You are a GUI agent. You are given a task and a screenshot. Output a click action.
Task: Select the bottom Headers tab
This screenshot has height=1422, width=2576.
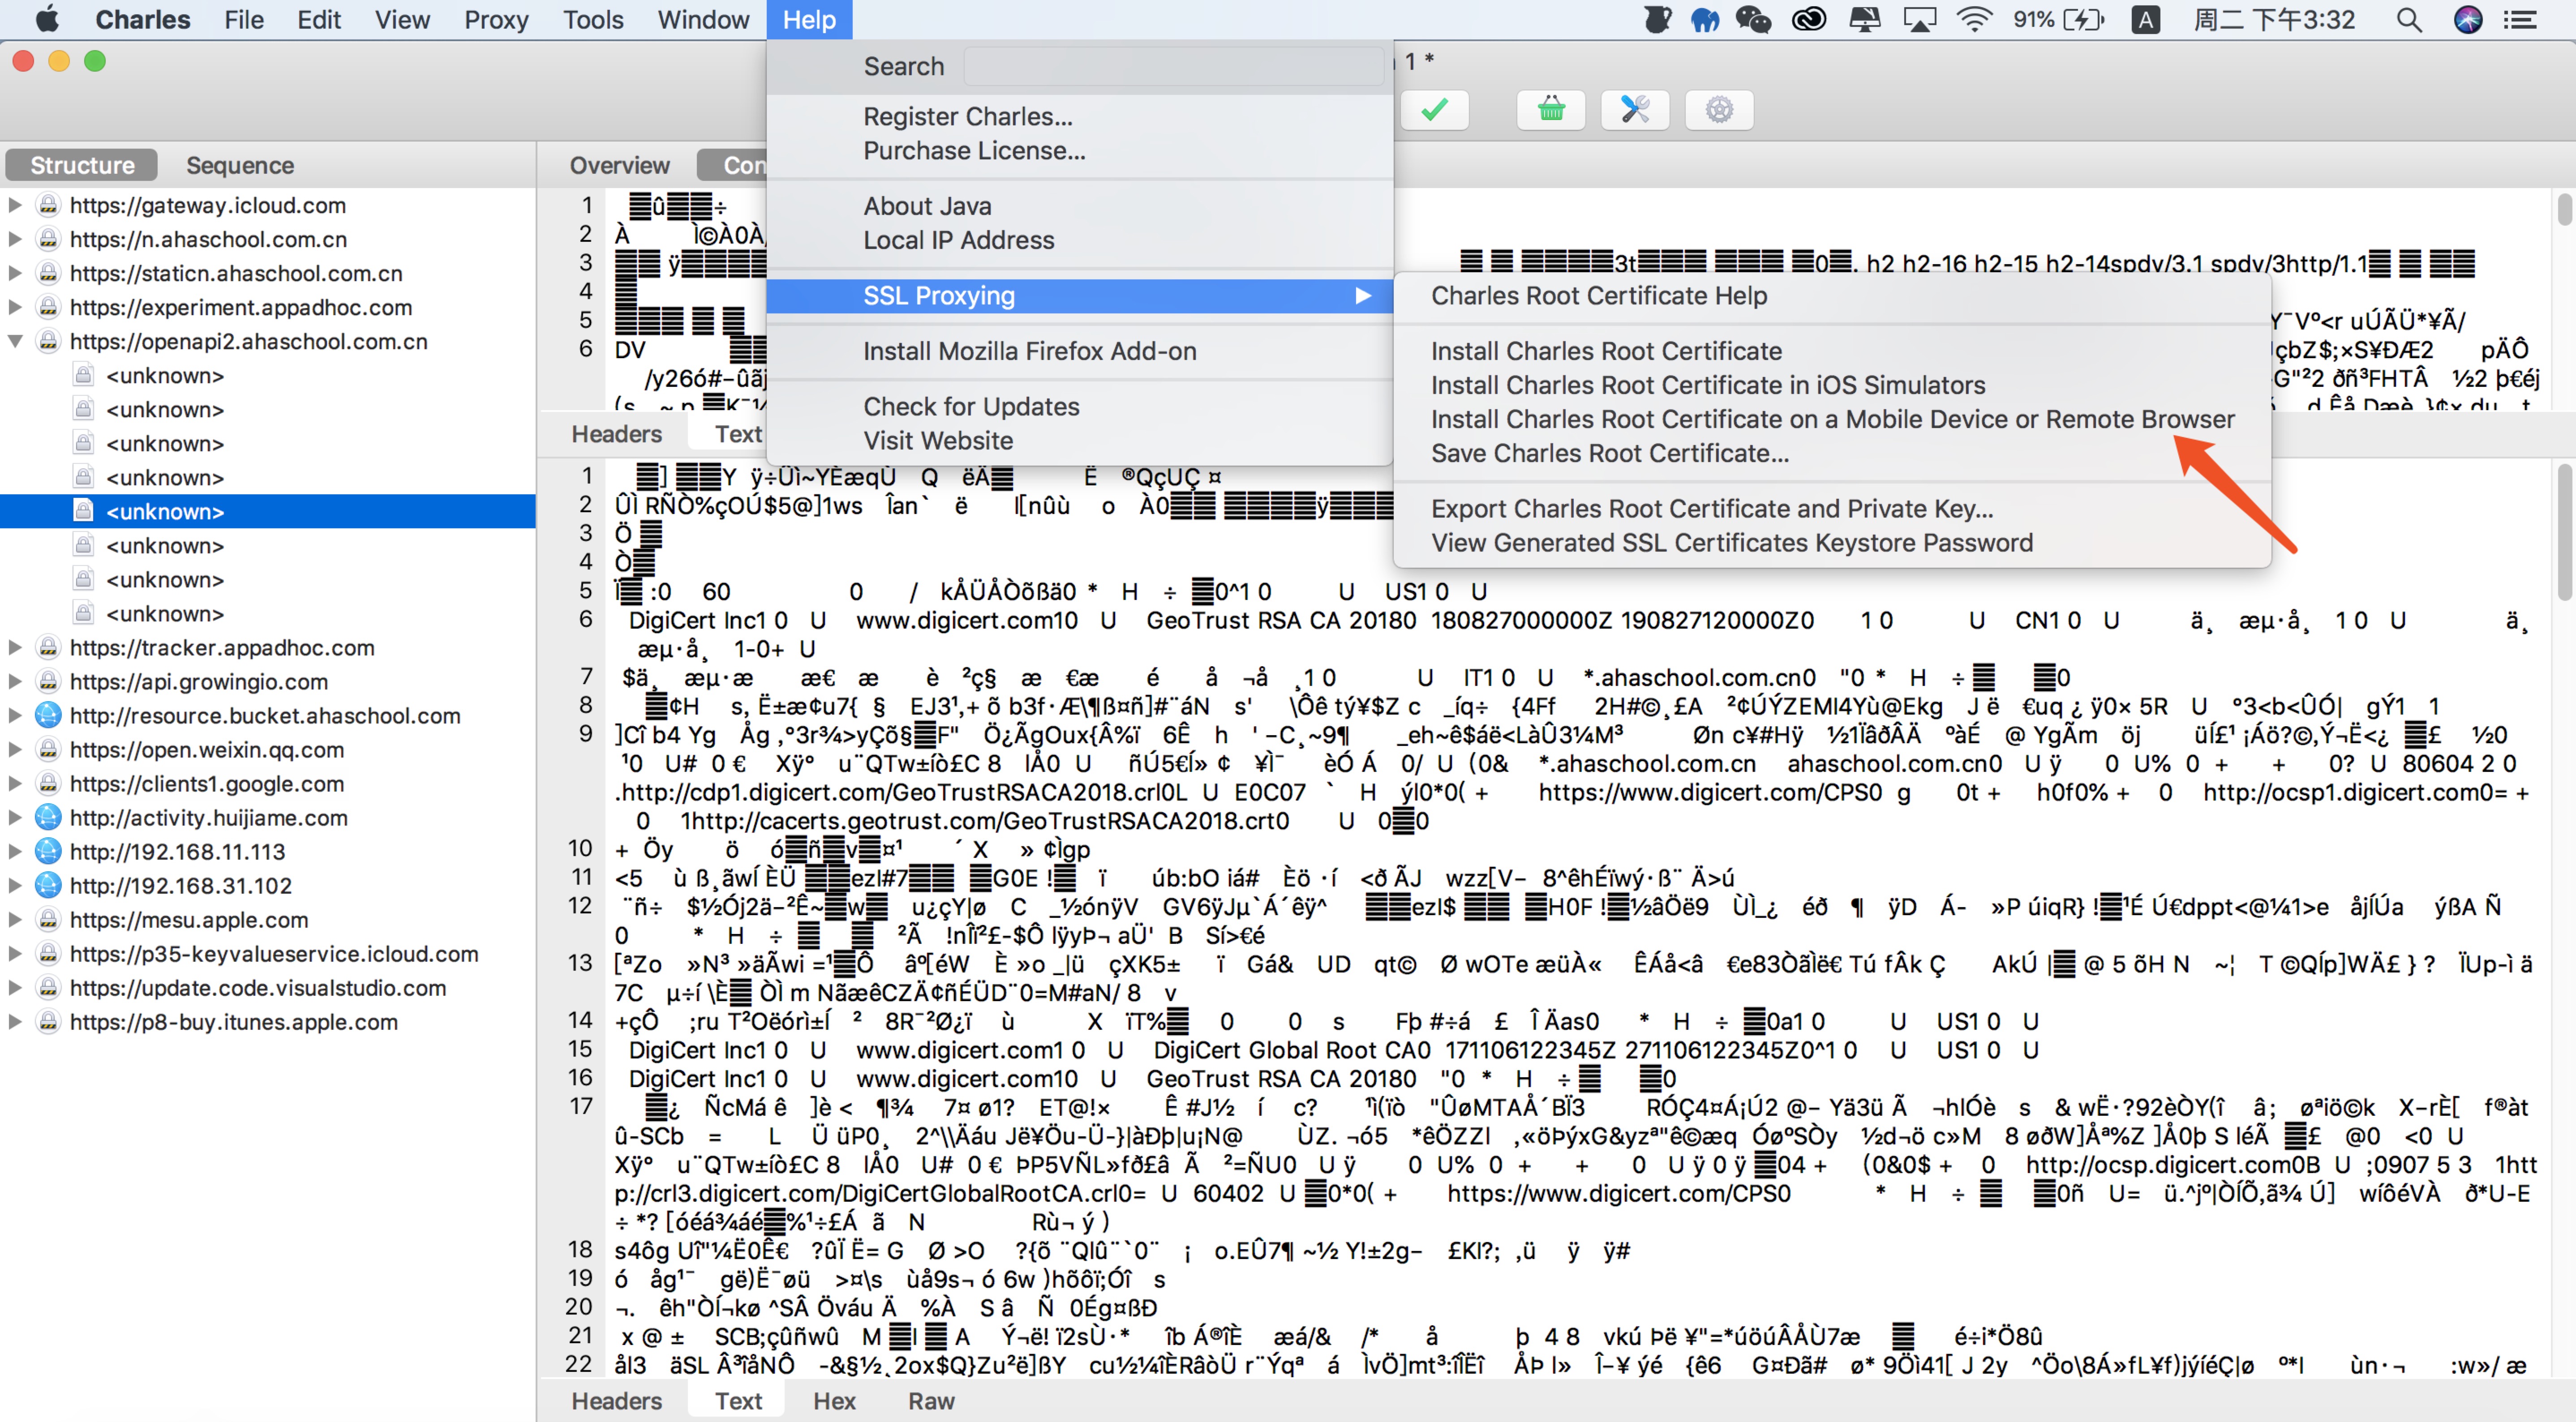tap(617, 1401)
